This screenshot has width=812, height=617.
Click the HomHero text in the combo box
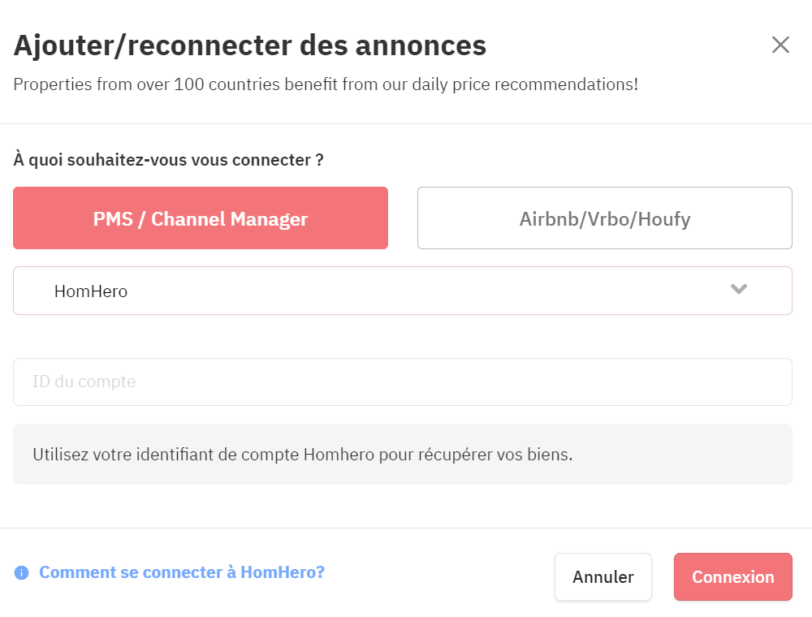pos(91,291)
